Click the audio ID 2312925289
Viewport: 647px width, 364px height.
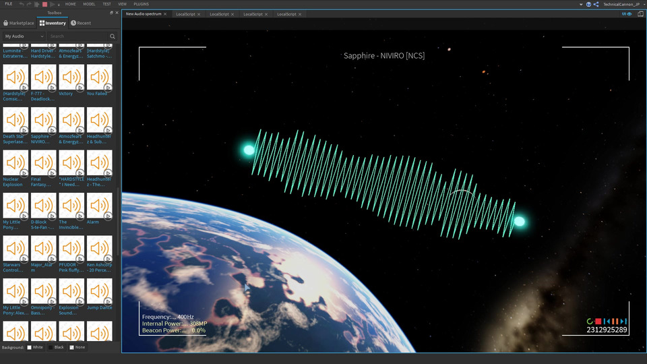607,330
